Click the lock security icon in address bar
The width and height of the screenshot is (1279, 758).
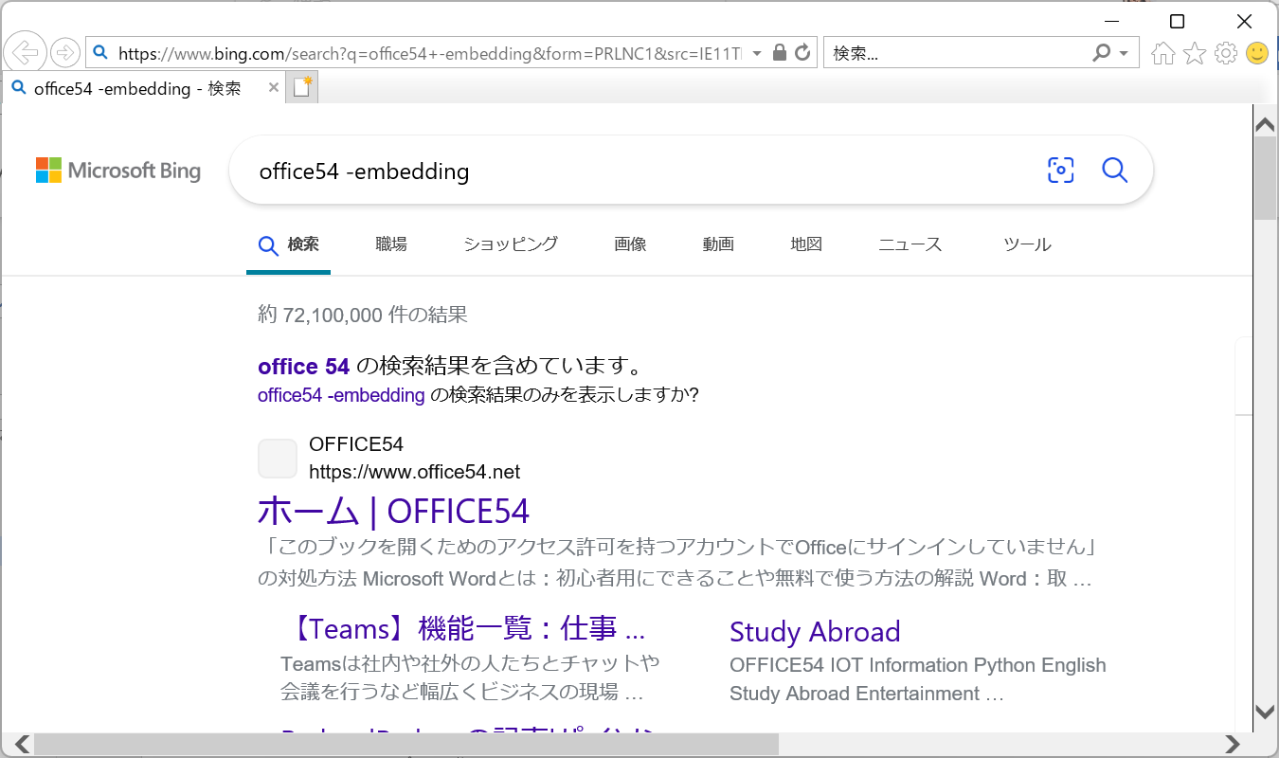(780, 53)
